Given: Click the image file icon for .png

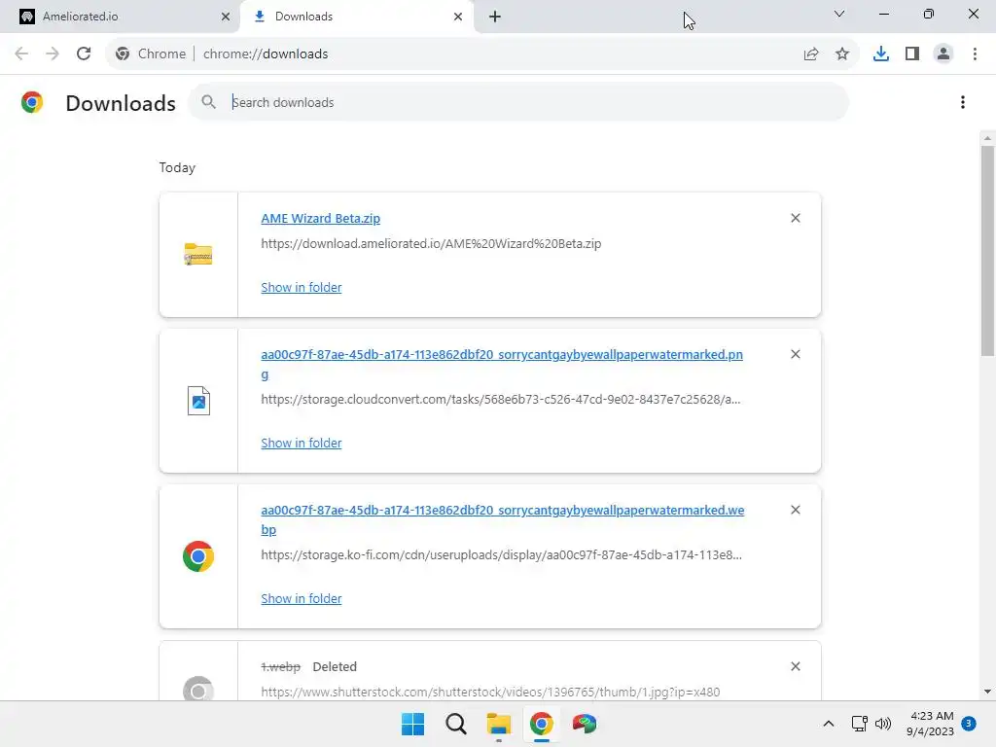Looking at the screenshot, I should (x=198, y=401).
